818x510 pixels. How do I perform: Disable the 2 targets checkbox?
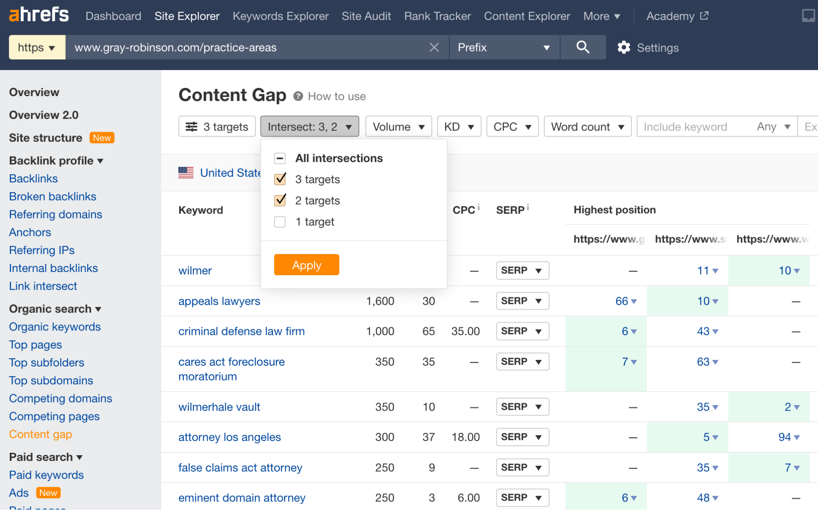(280, 200)
